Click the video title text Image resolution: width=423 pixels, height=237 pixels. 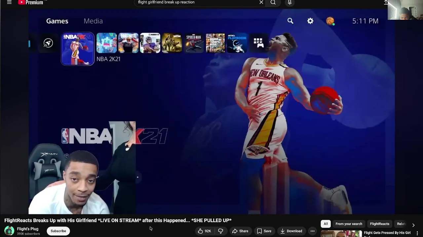[118, 220]
